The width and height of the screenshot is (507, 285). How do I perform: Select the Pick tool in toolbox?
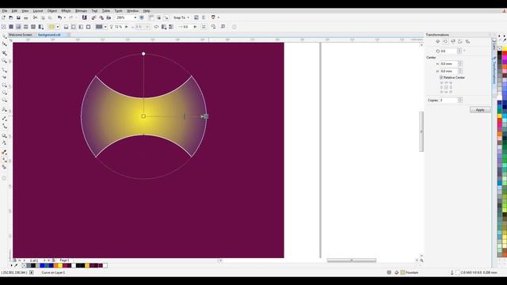tap(4, 36)
